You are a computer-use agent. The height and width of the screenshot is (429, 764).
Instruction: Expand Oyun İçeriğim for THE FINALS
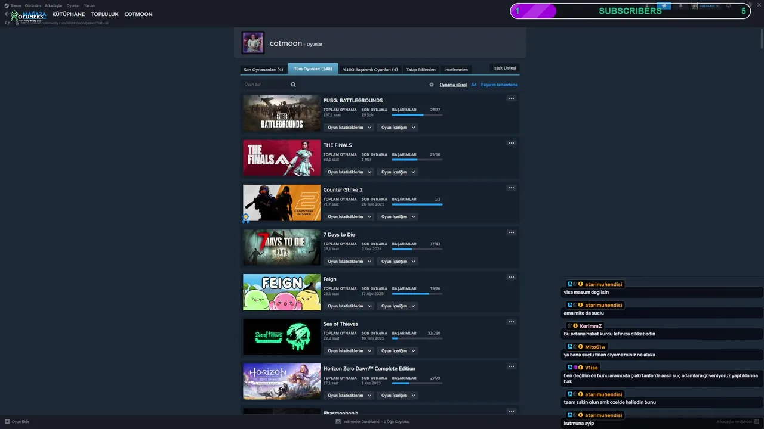pyautogui.click(x=398, y=172)
